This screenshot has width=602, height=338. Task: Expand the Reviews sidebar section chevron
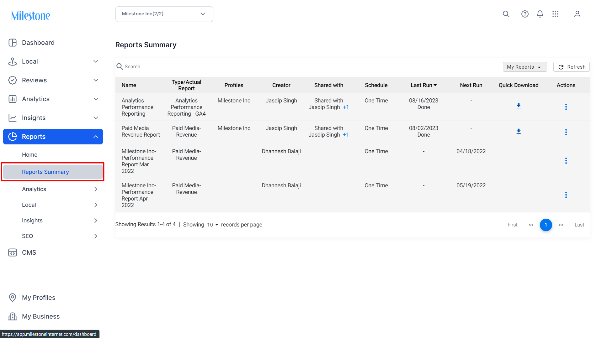(96, 80)
